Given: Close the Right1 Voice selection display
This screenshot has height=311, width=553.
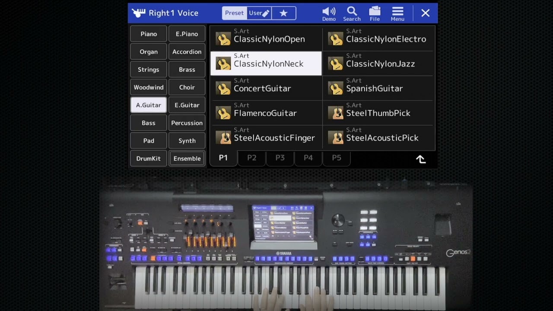Looking at the screenshot, I should (x=426, y=13).
